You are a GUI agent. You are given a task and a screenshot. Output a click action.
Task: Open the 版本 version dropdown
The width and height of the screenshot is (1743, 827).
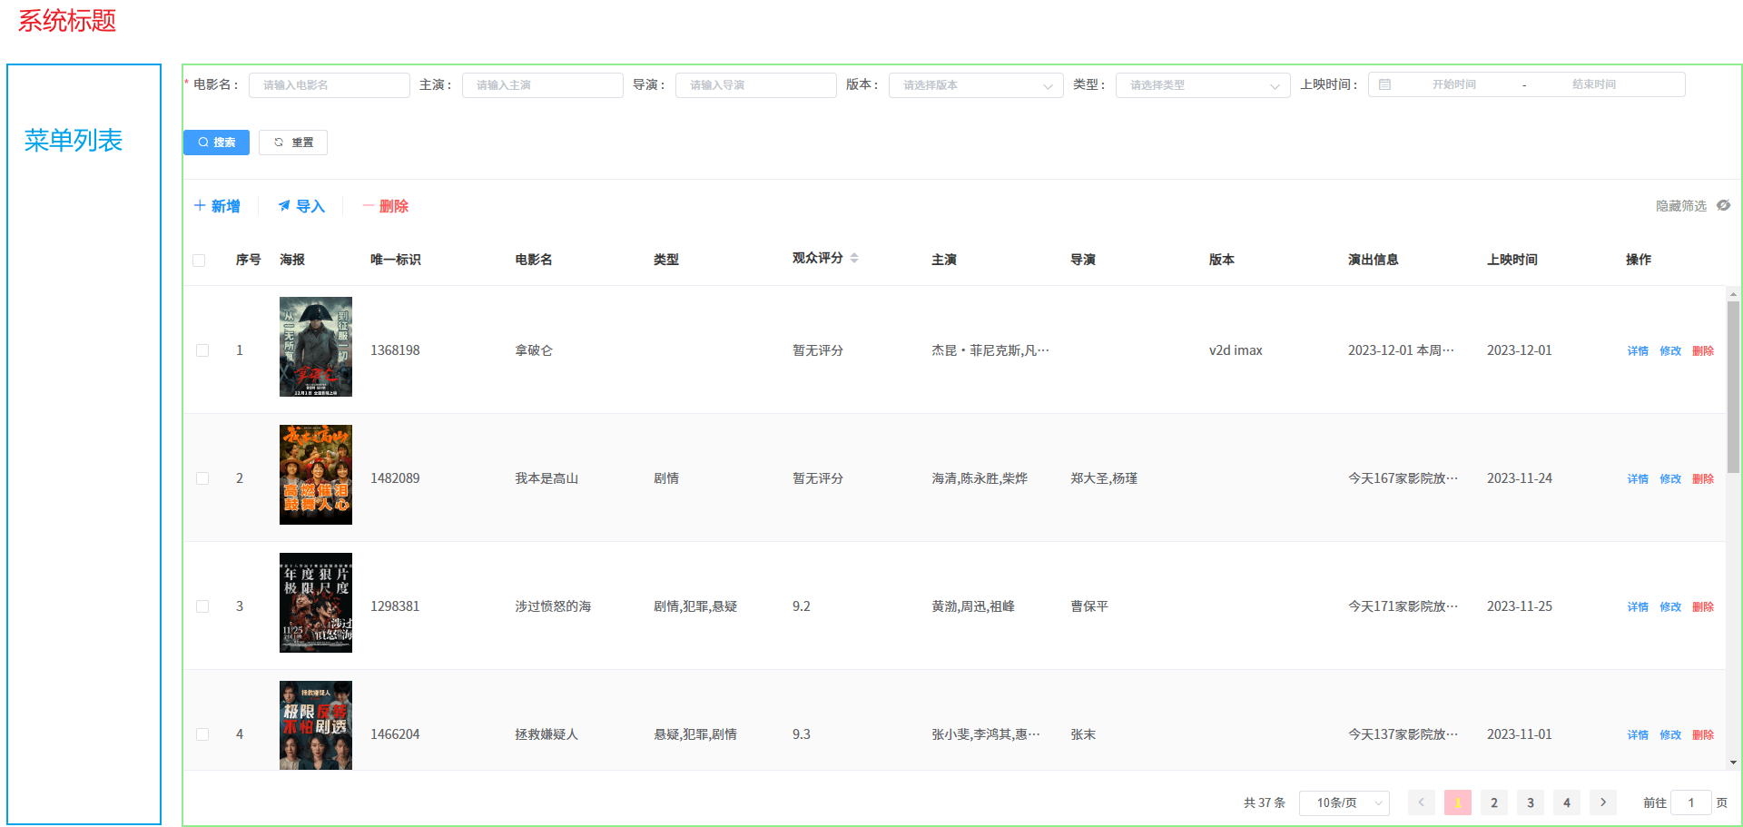[976, 85]
